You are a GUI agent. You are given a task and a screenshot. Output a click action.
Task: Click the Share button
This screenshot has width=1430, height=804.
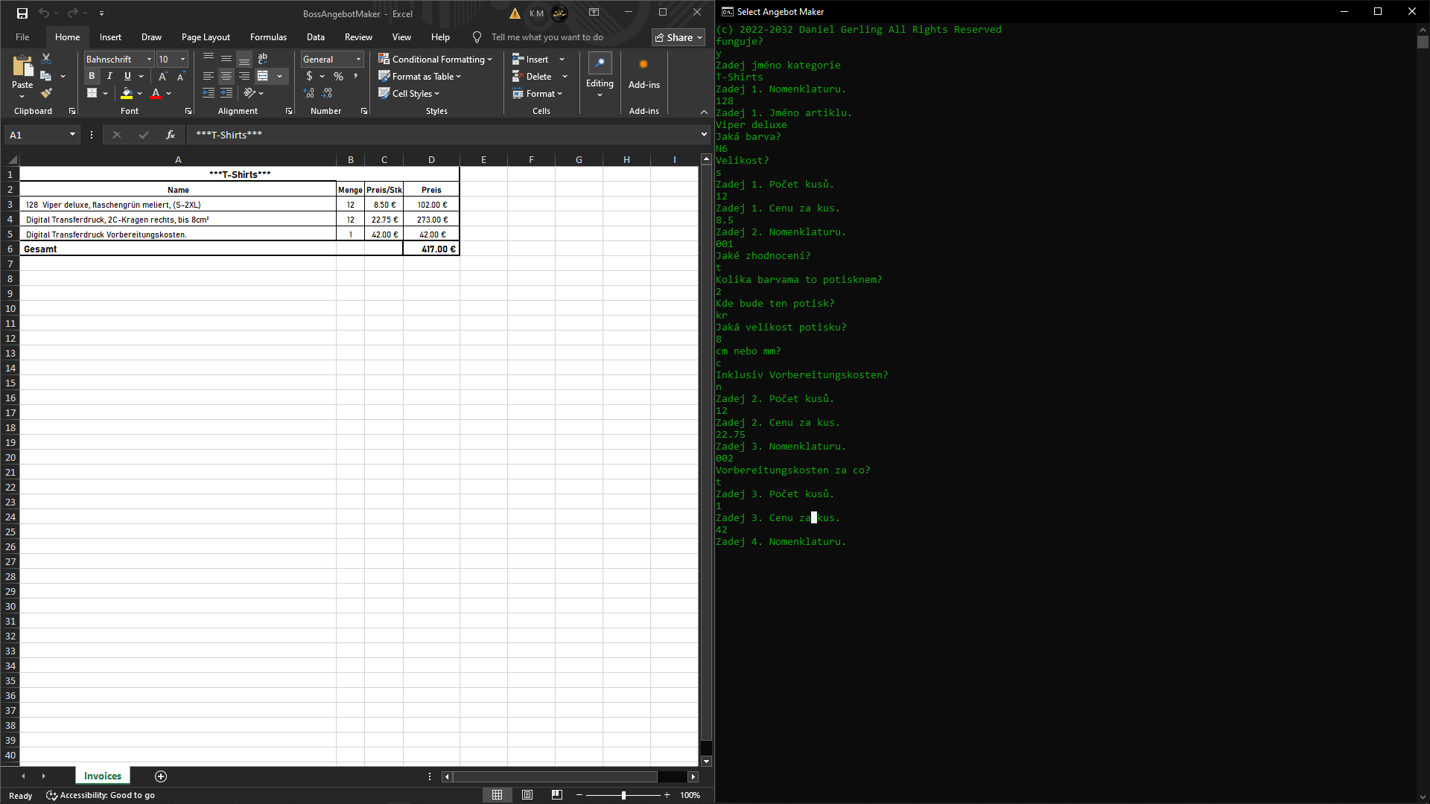click(679, 37)
